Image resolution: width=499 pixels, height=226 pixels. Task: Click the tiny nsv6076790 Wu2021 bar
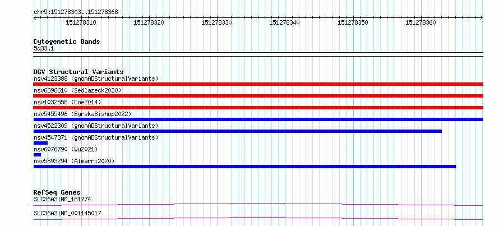click(x=37, y=155)
